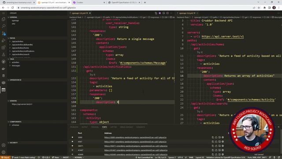Switch to OUTPUT panel tab

[85, 127]
